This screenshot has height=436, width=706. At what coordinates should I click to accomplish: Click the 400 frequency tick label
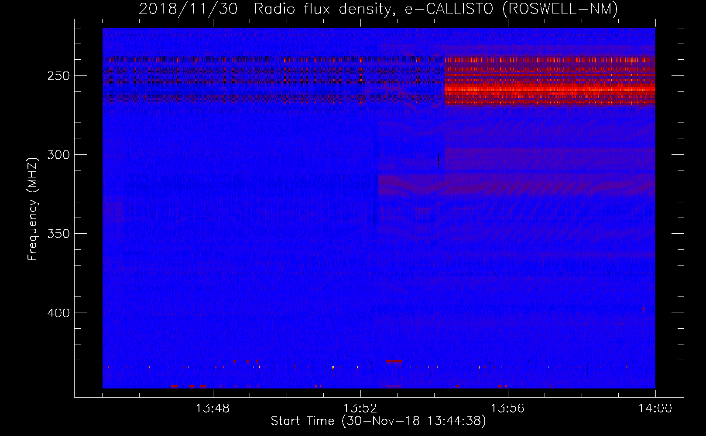point(58,313)
